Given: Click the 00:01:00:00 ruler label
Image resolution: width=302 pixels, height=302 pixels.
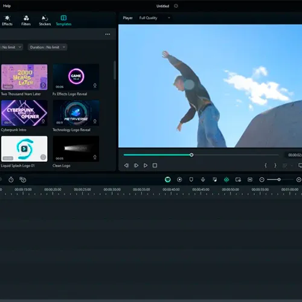Looking at the screenshot, I should pos(290,190).
